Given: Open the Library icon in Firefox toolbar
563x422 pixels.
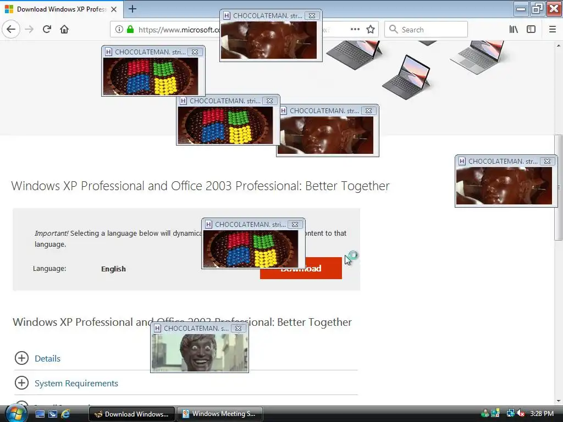Looking at the screenshot, I should 514,30.
